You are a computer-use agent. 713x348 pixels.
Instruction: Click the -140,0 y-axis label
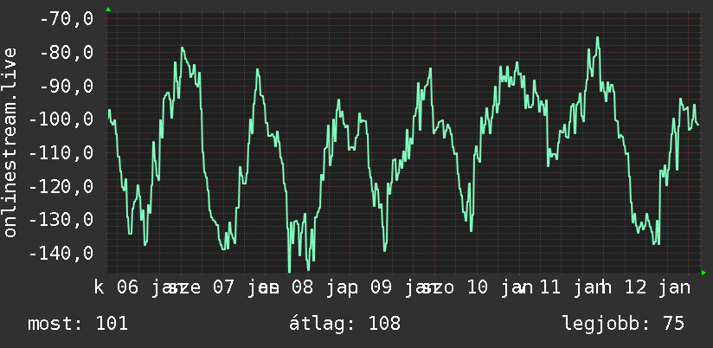61,254
